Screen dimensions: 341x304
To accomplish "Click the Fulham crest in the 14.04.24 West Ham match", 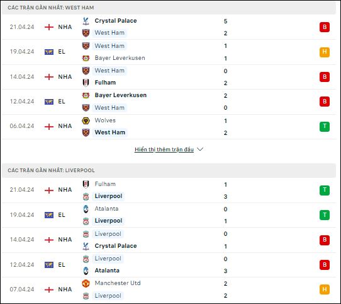I will [x=86, y=83].
